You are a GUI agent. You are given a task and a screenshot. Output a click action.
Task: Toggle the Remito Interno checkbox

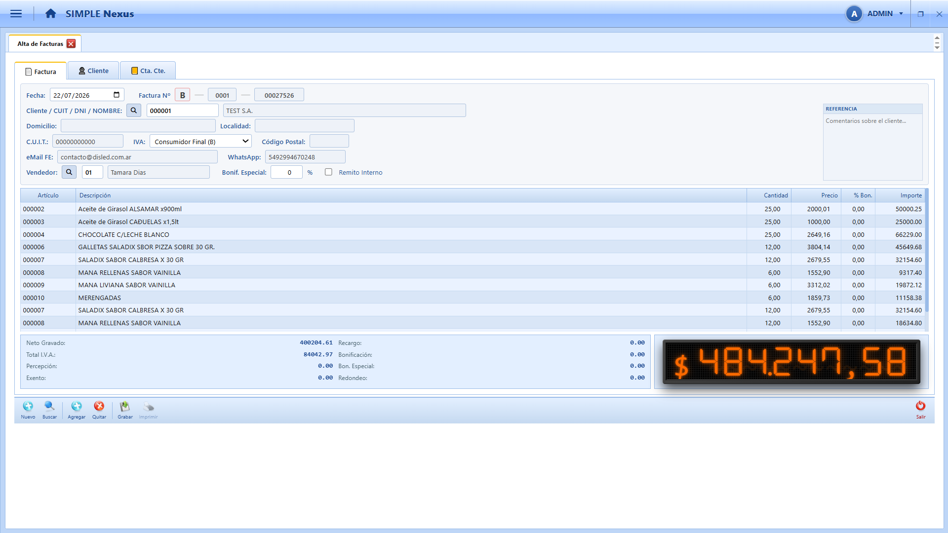(x=328, y=172)
